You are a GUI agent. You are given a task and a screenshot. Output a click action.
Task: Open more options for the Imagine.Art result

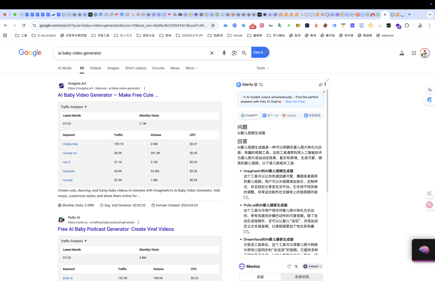tap(144, 88)
